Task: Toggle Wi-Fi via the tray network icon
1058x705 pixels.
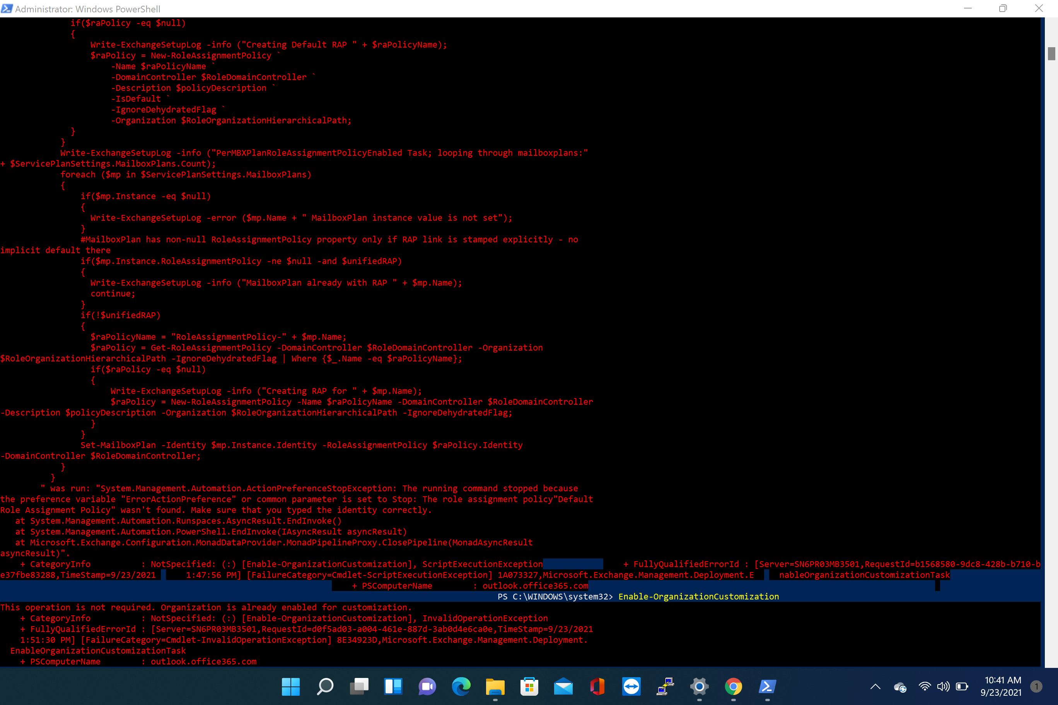Action: pyautogui.click(x=925, y=687)
